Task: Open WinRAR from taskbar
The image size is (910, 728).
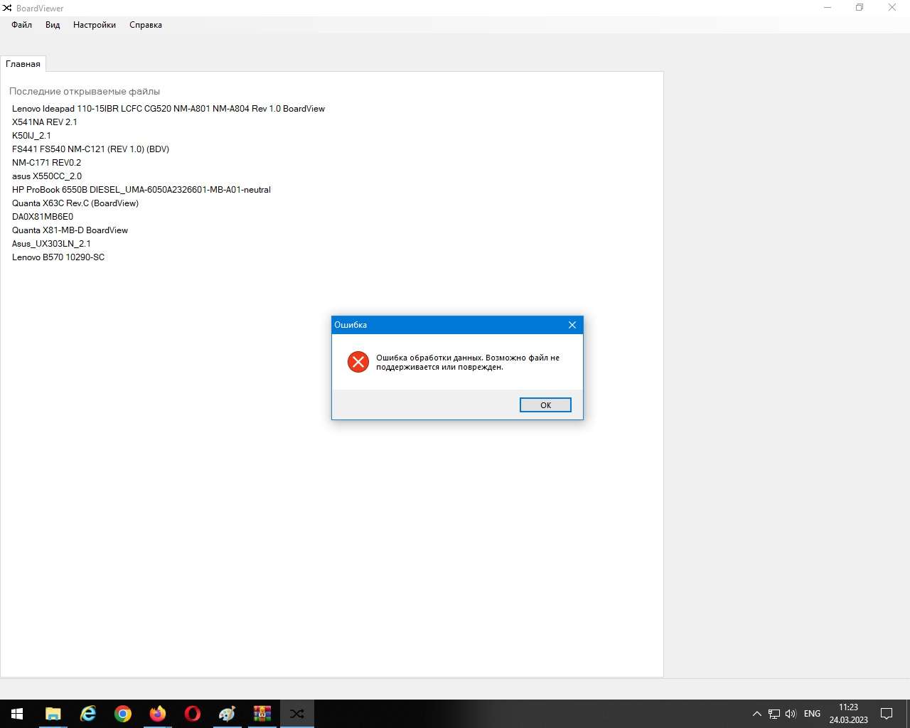Action: [x=262, y=714]
